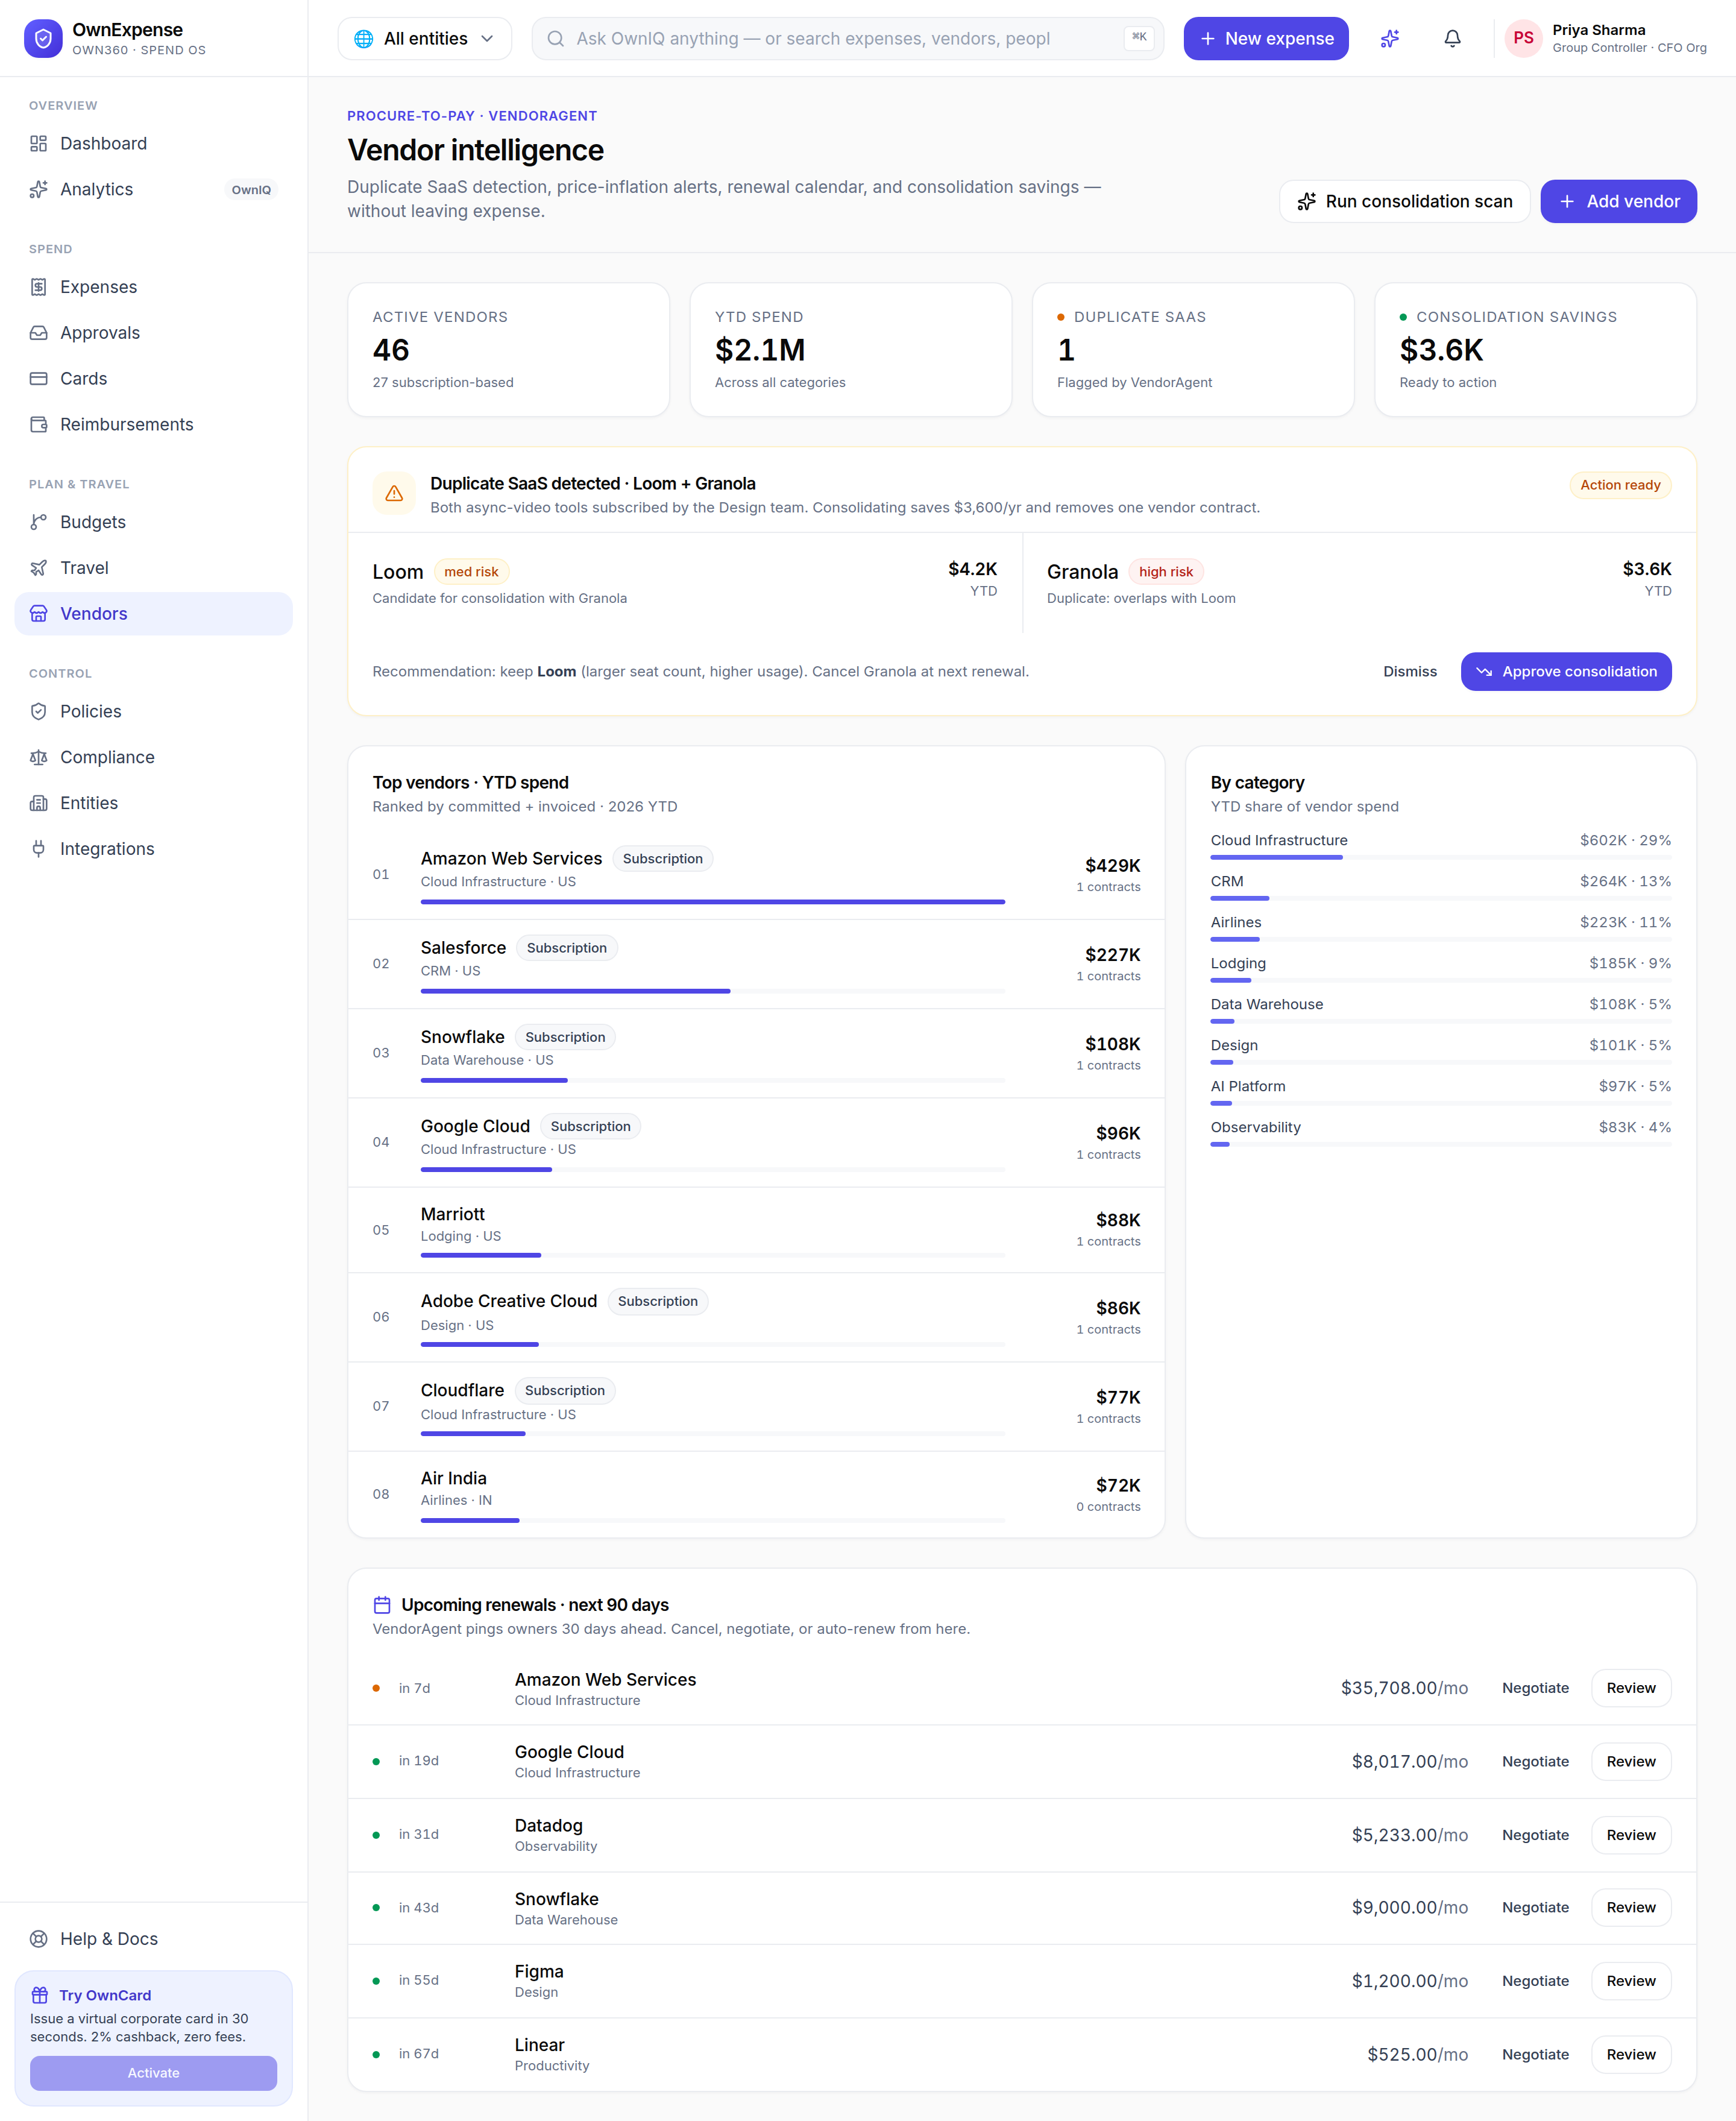Screen dimensions: 1736x2121
Task: Click the OwnExpense shield logo
Action: [x=43, y=38]
